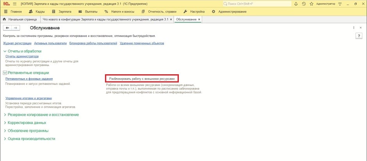The height and width of the screenshot is (161, 367).
Task: Click text 'Установка периода рассчитанных итогов.'
Action: pyautogui.click(x=34, y=103)
